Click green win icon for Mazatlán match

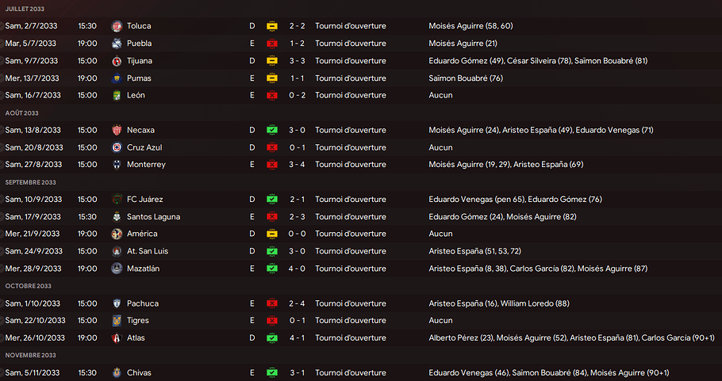tap(272, 269)
